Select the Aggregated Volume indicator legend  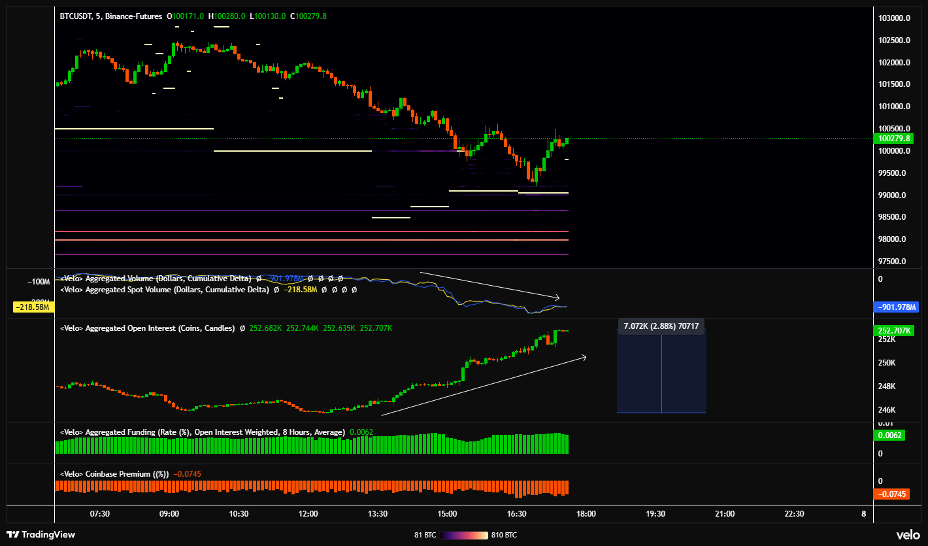click(156, 279)
